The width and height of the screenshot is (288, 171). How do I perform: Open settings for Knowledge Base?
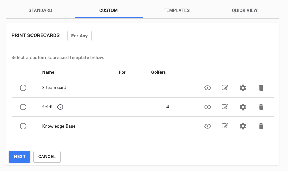pos(243,126)
